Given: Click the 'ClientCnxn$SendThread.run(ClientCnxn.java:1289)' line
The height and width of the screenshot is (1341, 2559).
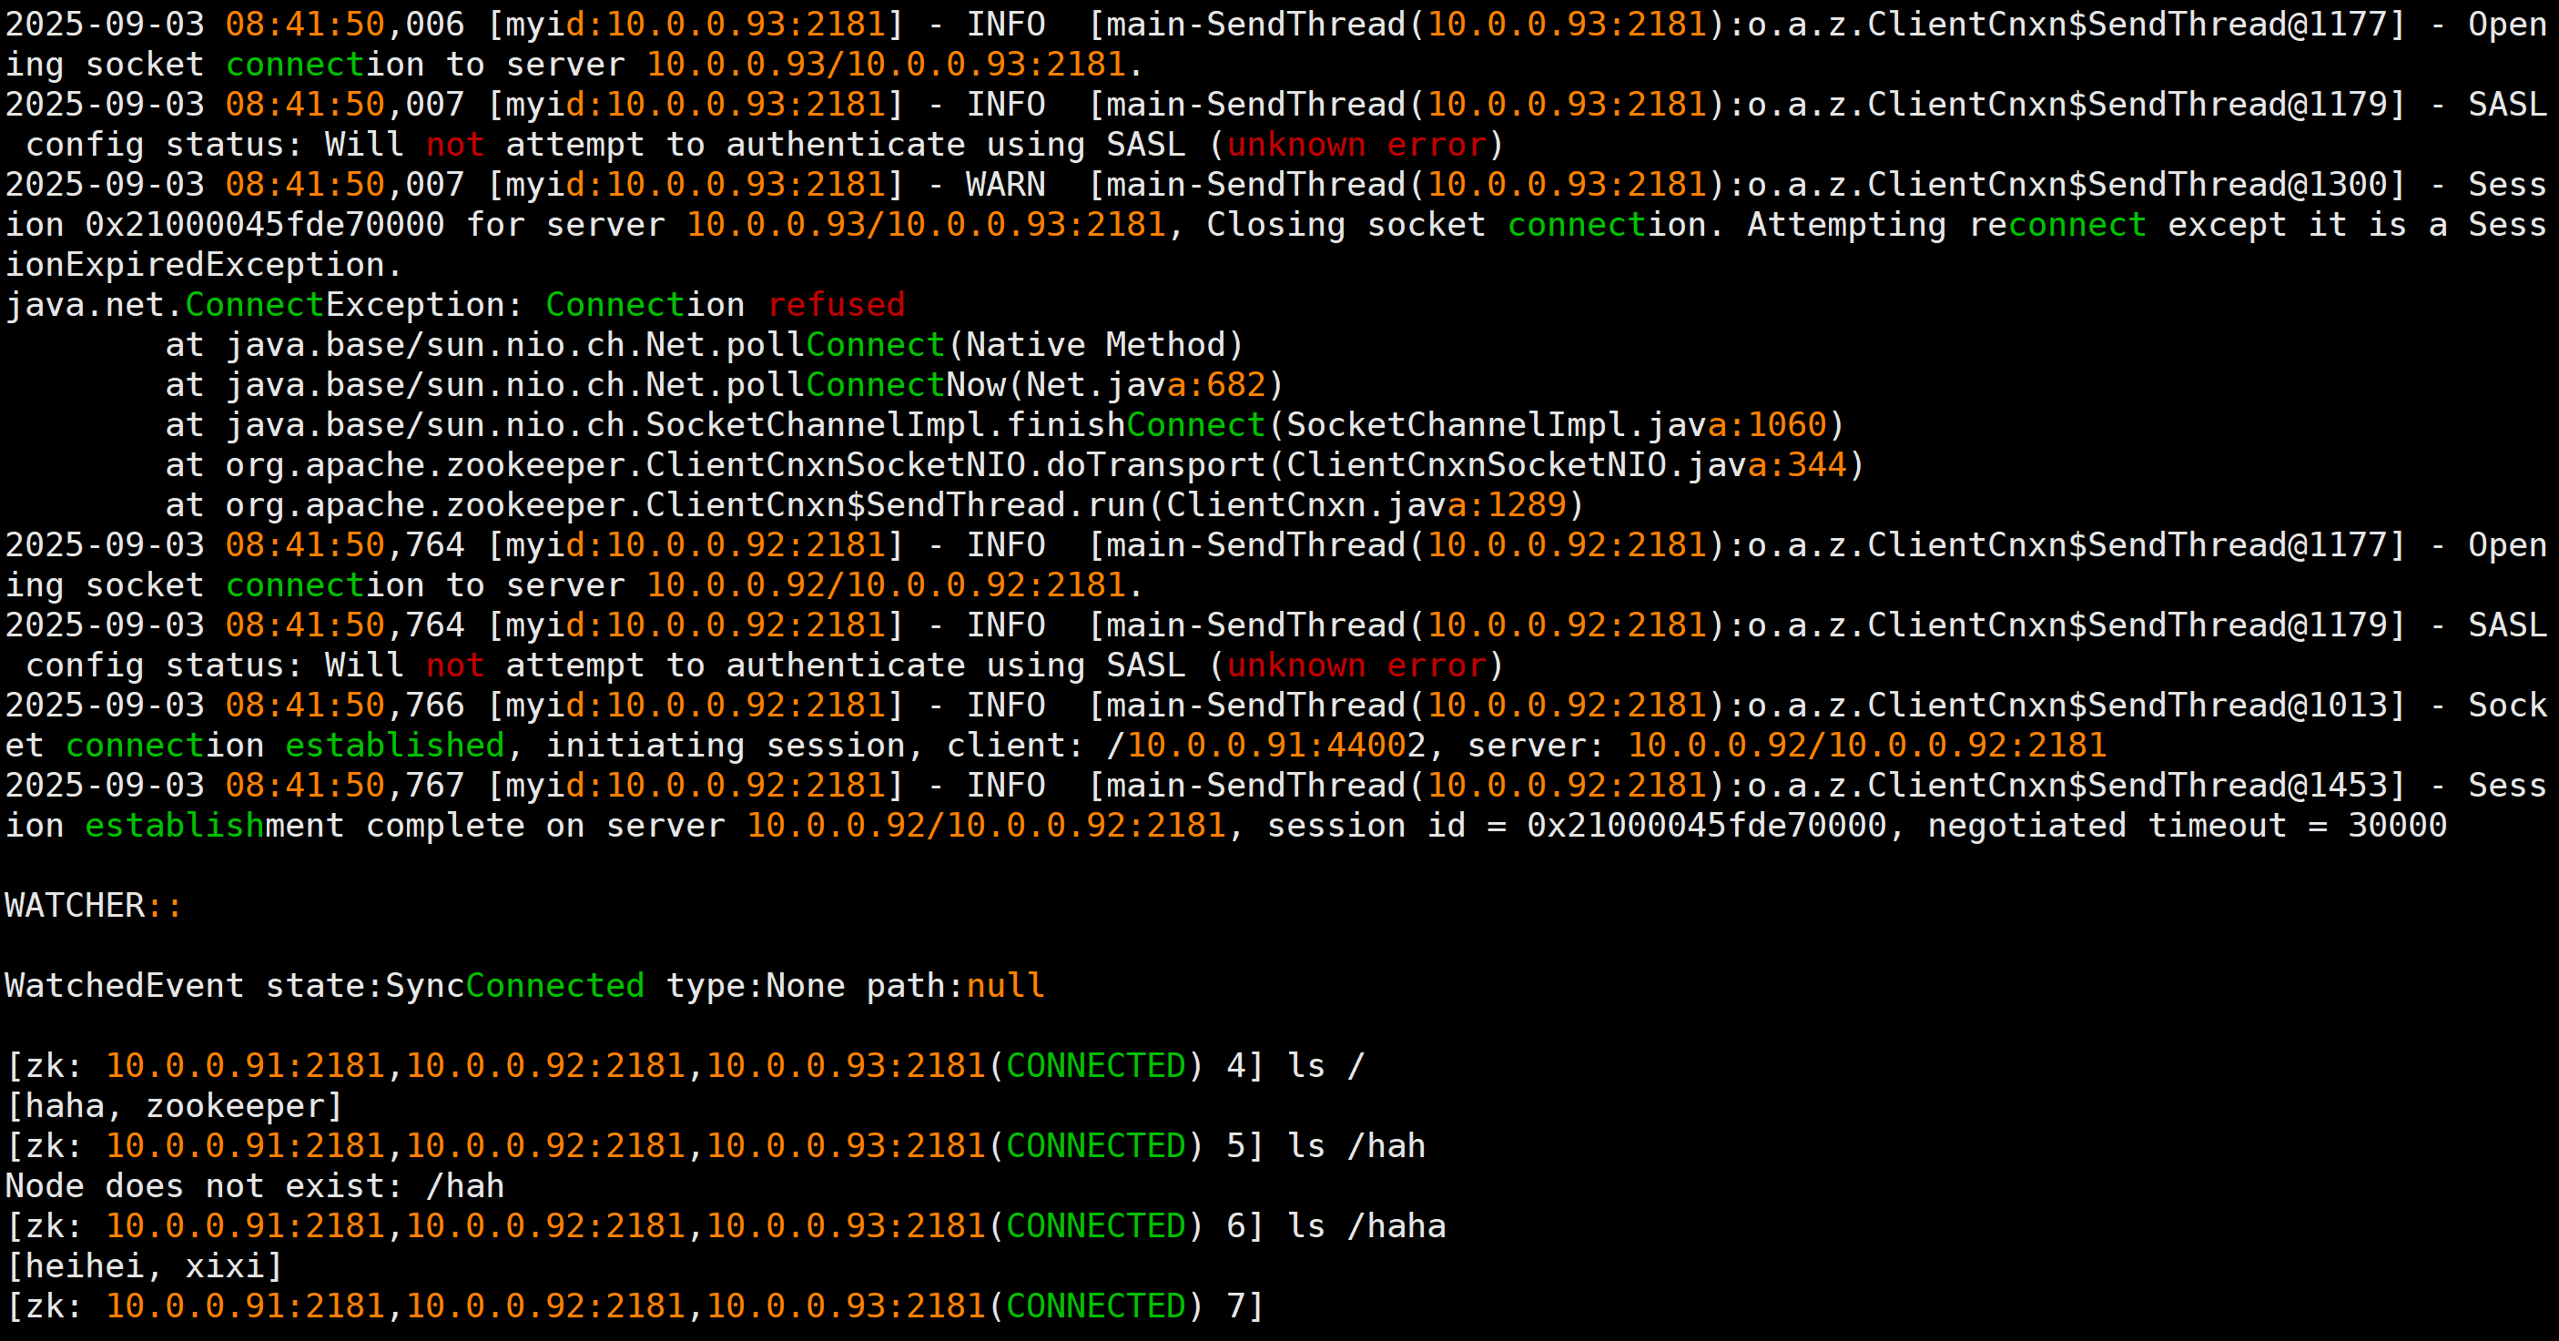Looking at the screenshot, I should pyautogui.click(x=874, y=504).
